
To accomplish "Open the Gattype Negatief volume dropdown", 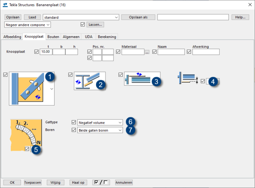I will (100, 123).
